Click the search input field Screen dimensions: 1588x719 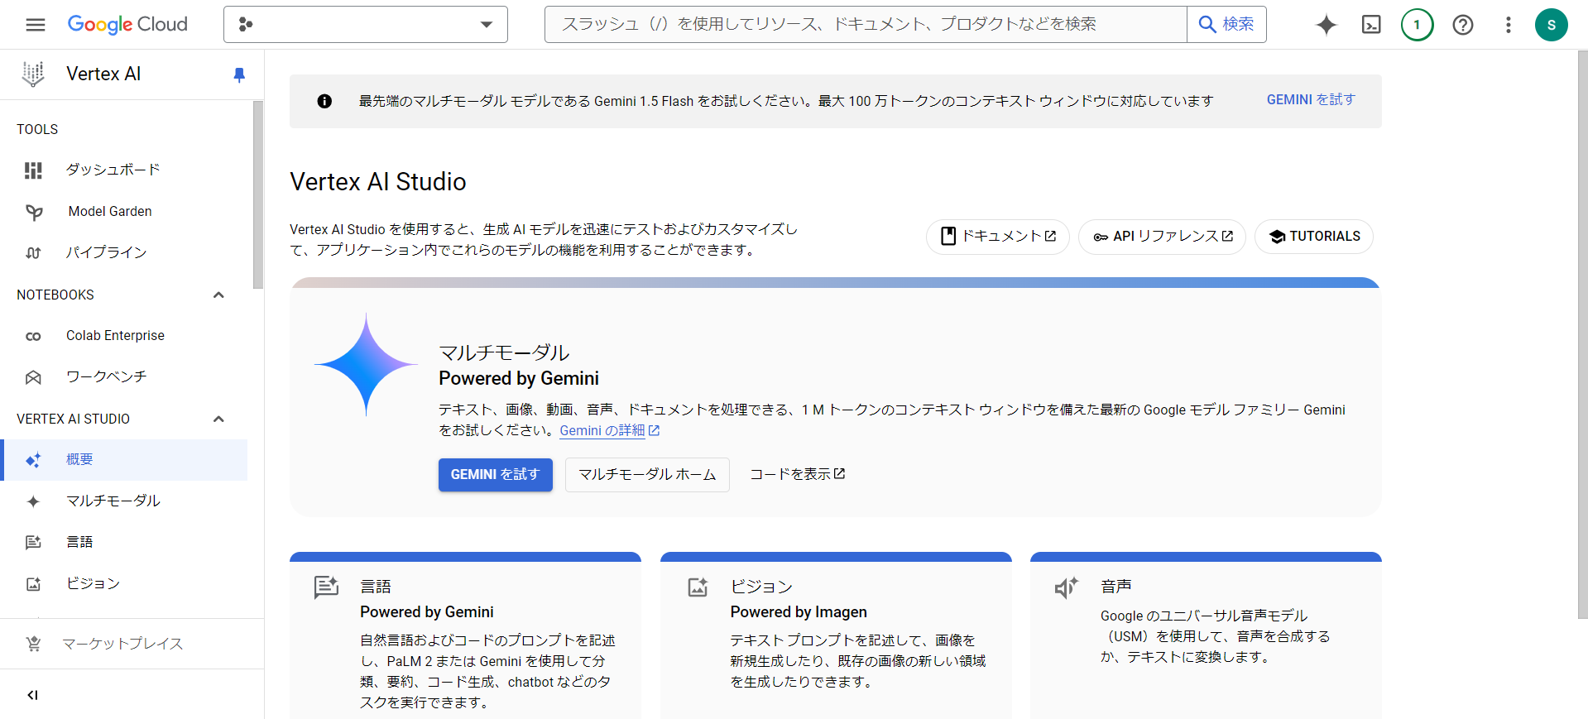pos(866,25)
